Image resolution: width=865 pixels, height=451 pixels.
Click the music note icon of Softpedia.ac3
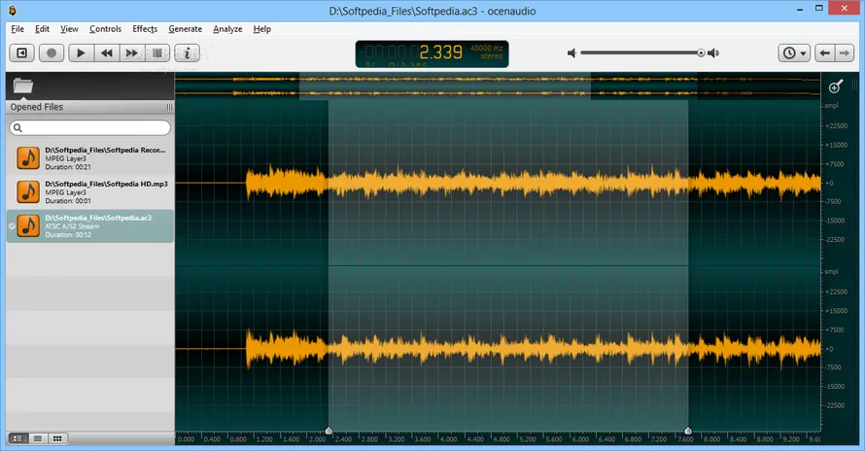pos(28,225)
